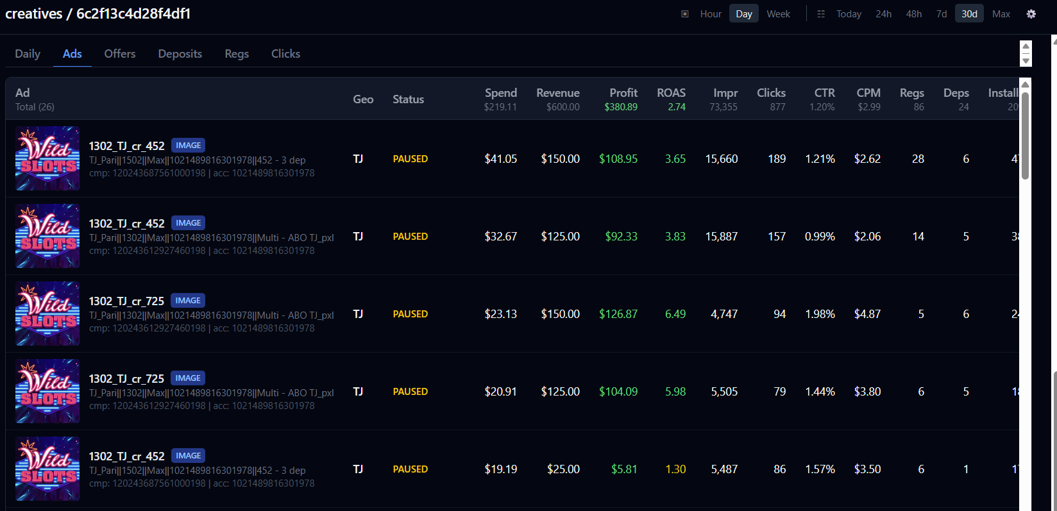Click IMAGE badge on first 1302_TJ_cr_452 ad
The image size is (1057, 511).
(188, 146)
